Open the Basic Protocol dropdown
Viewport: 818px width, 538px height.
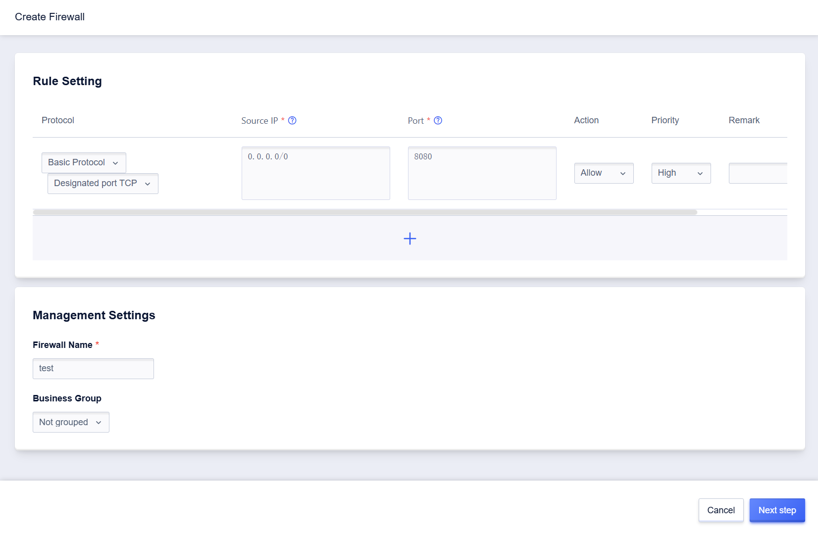(84, 162)
